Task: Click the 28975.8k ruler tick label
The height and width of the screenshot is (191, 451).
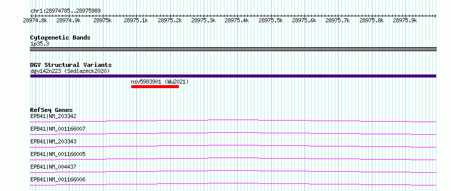Action: pyautogui.click(x=371, y=20)
